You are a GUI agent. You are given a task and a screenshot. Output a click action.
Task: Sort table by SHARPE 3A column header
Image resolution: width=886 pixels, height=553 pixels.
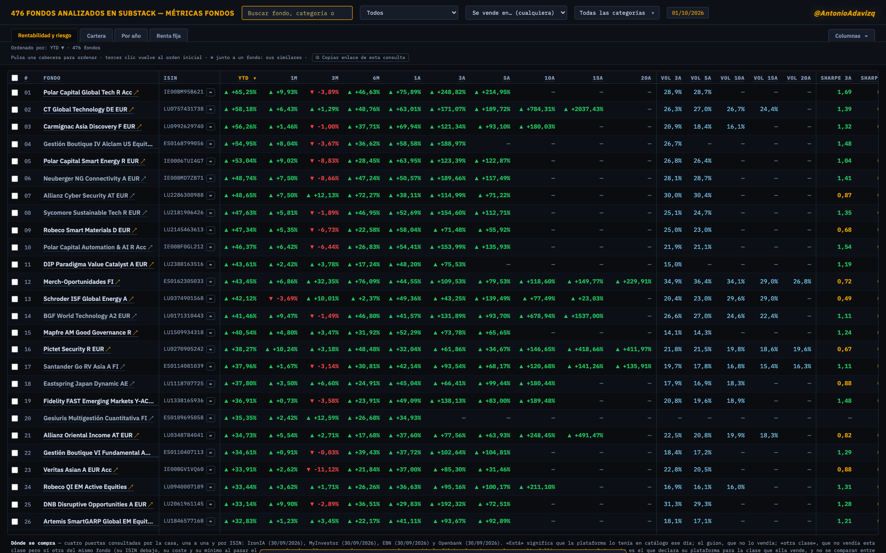tap(836, 78)
